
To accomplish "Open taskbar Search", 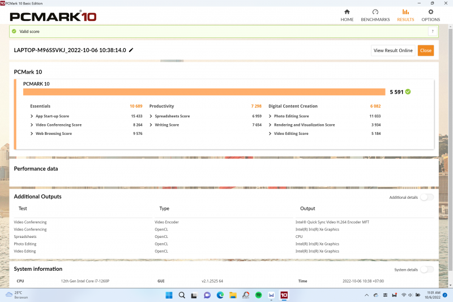I will coord(182,295).
